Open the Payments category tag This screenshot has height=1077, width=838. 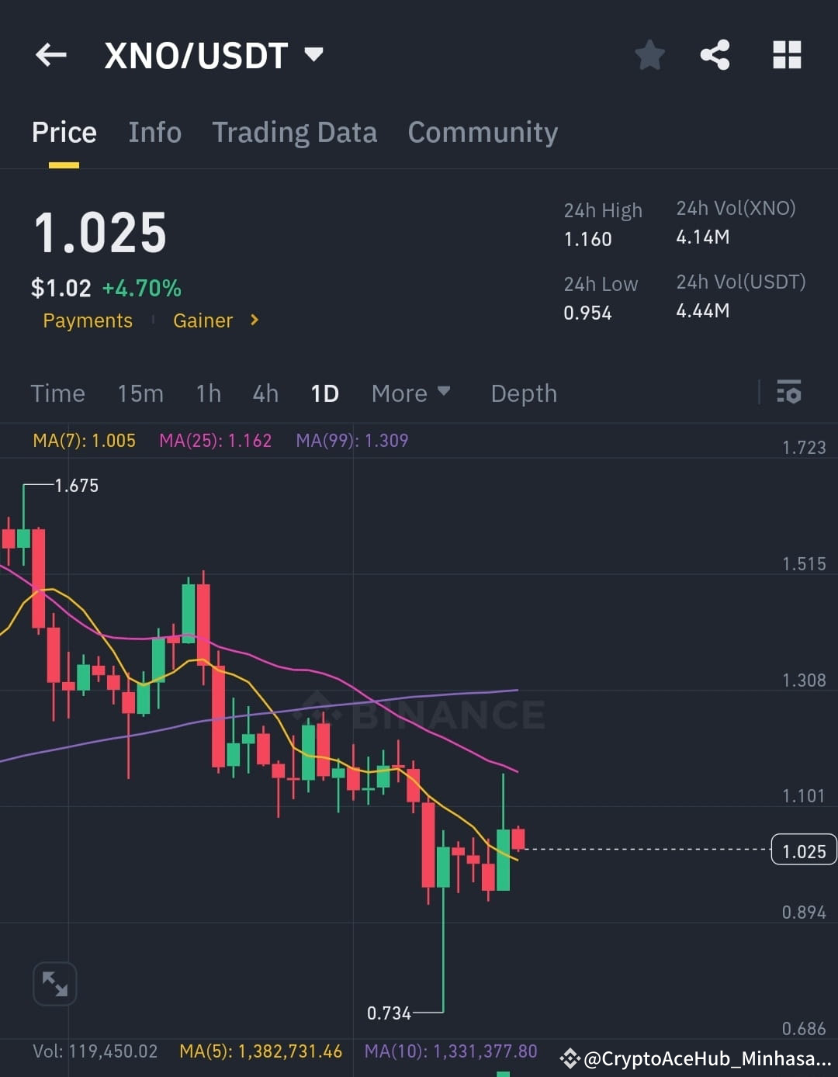[x=88, y=320]
